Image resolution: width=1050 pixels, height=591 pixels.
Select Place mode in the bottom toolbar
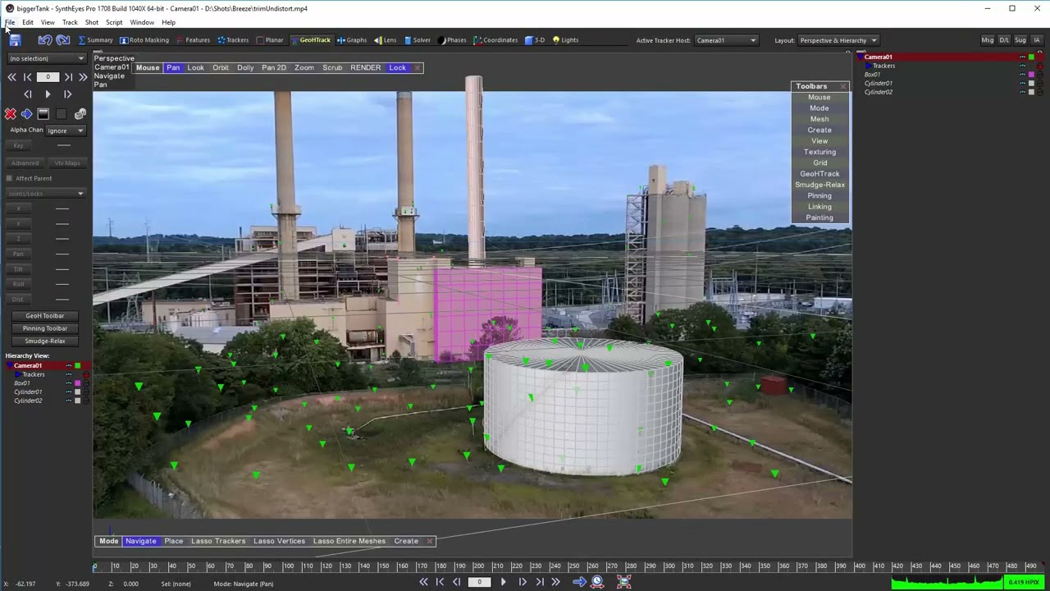[173, 541]
